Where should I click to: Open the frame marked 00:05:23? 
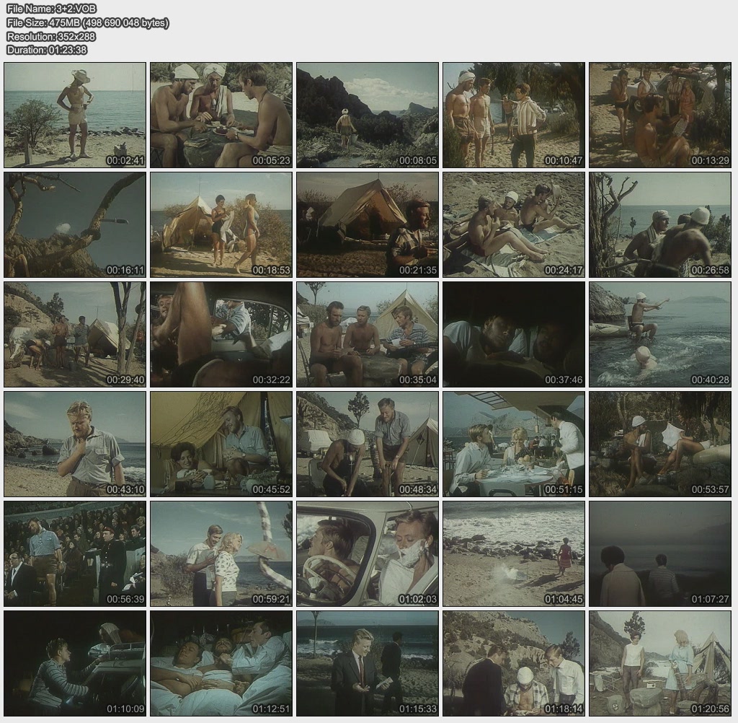click(221, 115)
